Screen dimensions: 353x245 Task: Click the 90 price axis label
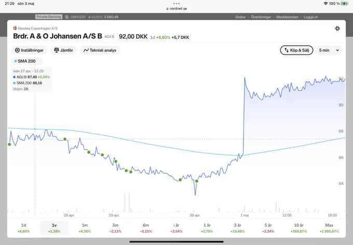click(x=341, y=105)
